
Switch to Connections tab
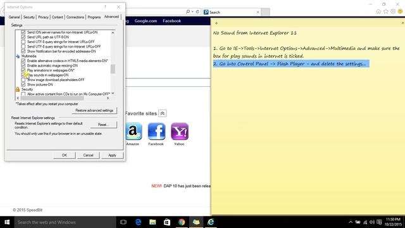click(x=75, y=17)
